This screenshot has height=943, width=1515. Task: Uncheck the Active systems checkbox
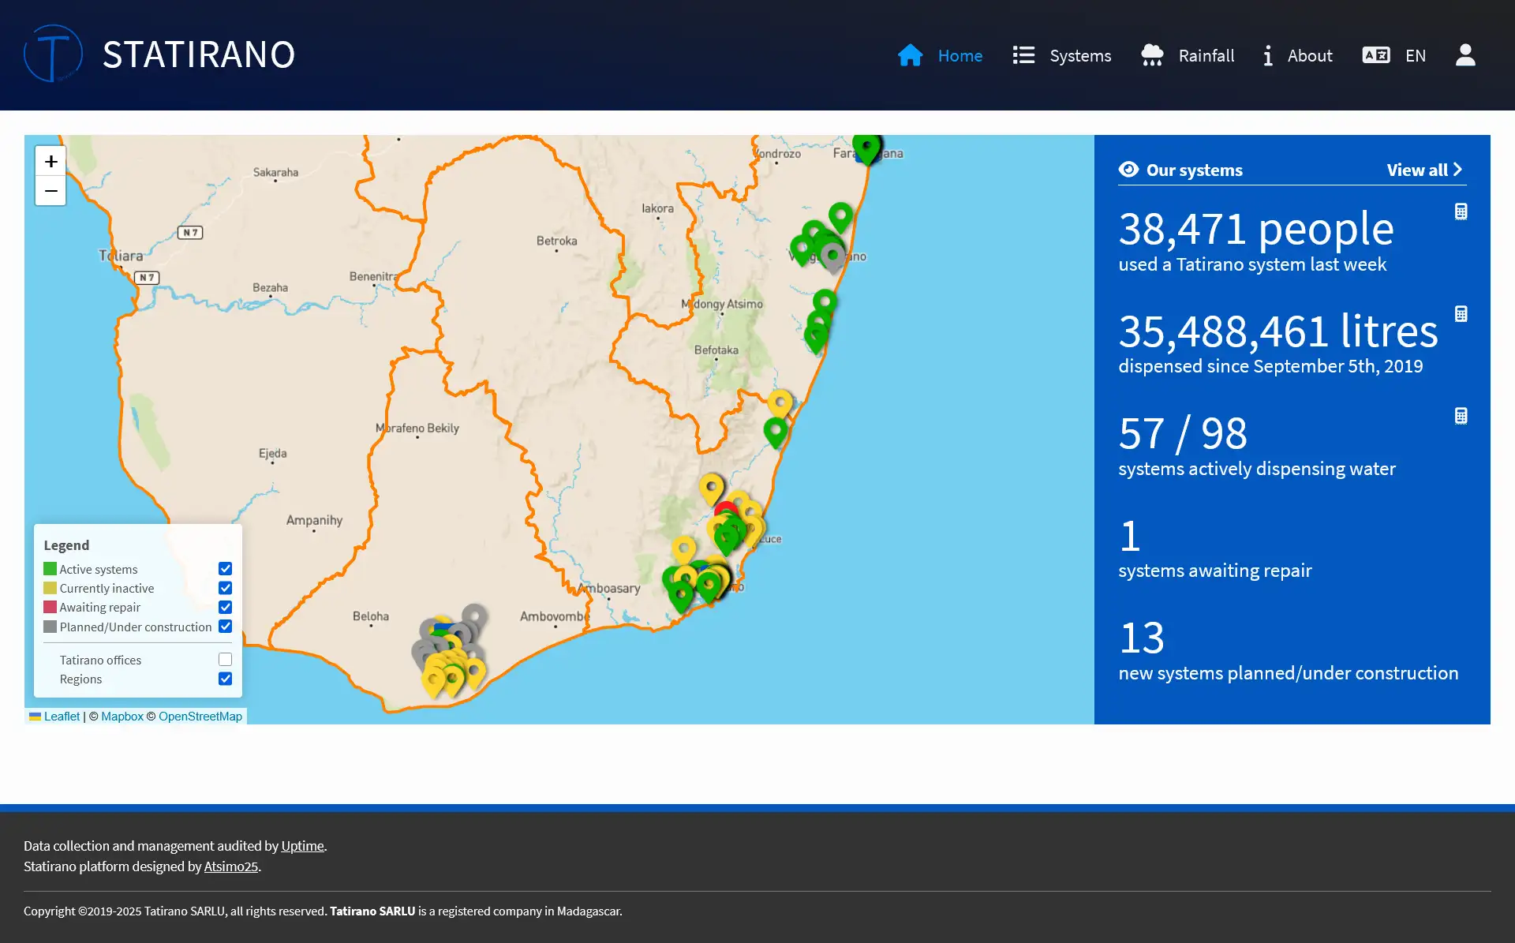(225, 569)
